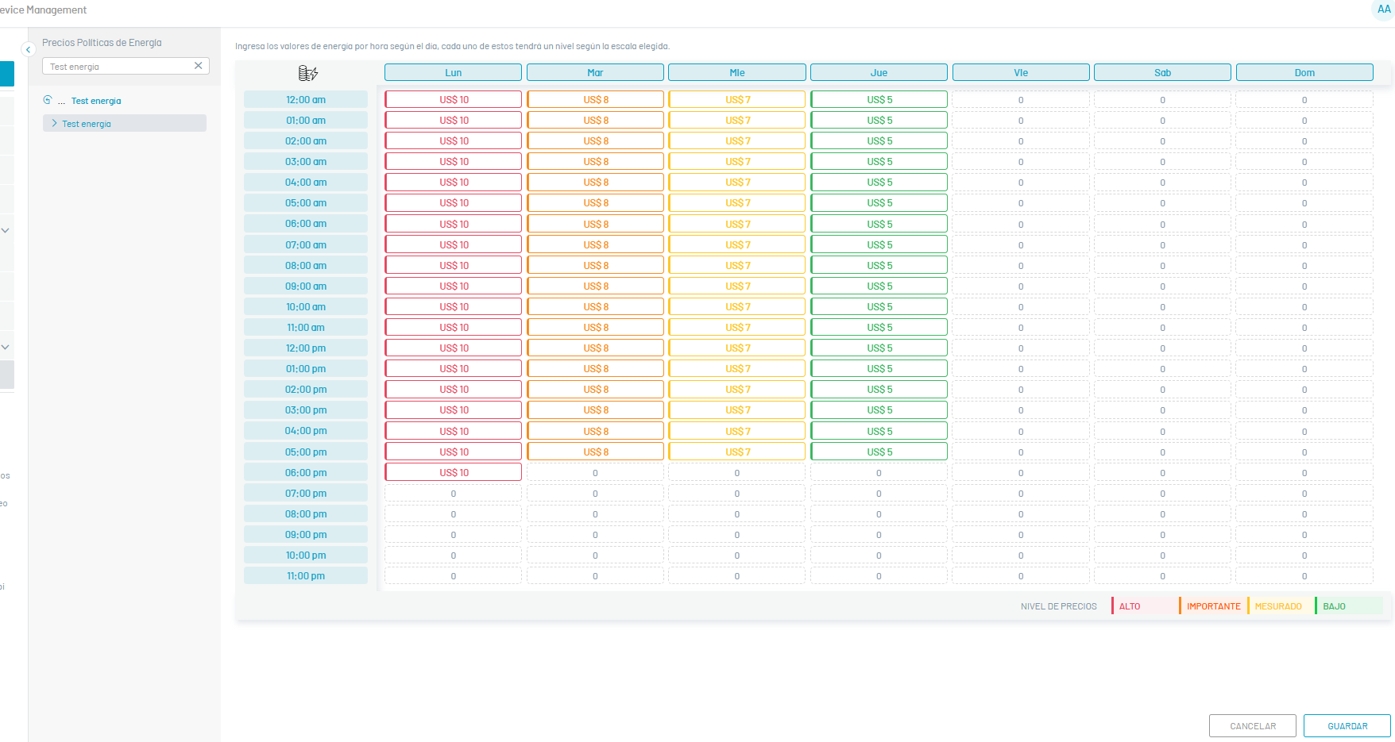Edit the Jue 12:00 am US$ 5 cell
The height and width of the screenshot is (742, 1395).
tap(879, 99)
